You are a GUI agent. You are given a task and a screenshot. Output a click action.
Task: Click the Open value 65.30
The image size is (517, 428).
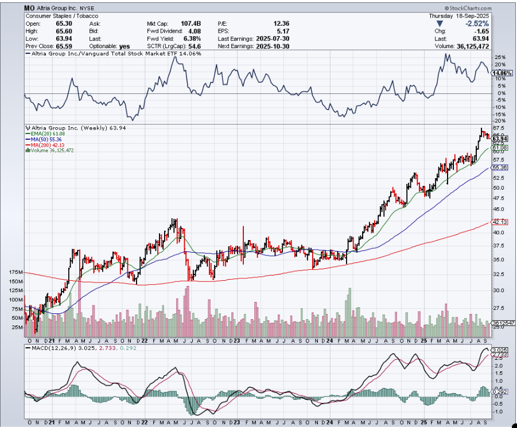pyautogui.click(x=64, y=23)
